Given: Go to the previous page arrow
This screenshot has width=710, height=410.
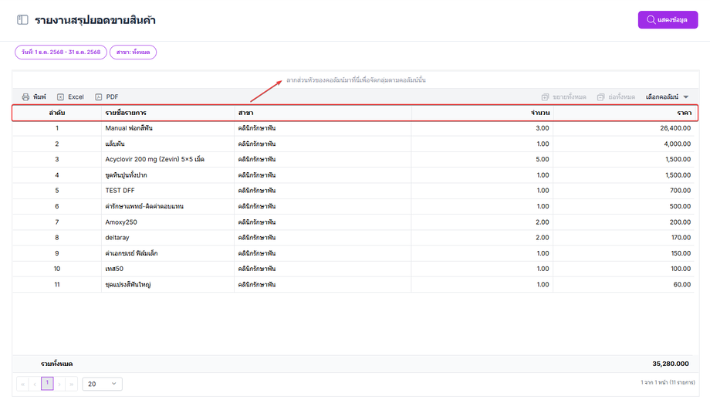Looking at the screenshot, I should (x=35, y=385).
